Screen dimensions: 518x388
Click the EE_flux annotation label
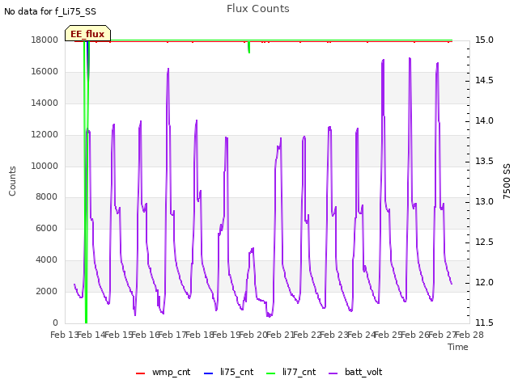(x=87, y=34)
